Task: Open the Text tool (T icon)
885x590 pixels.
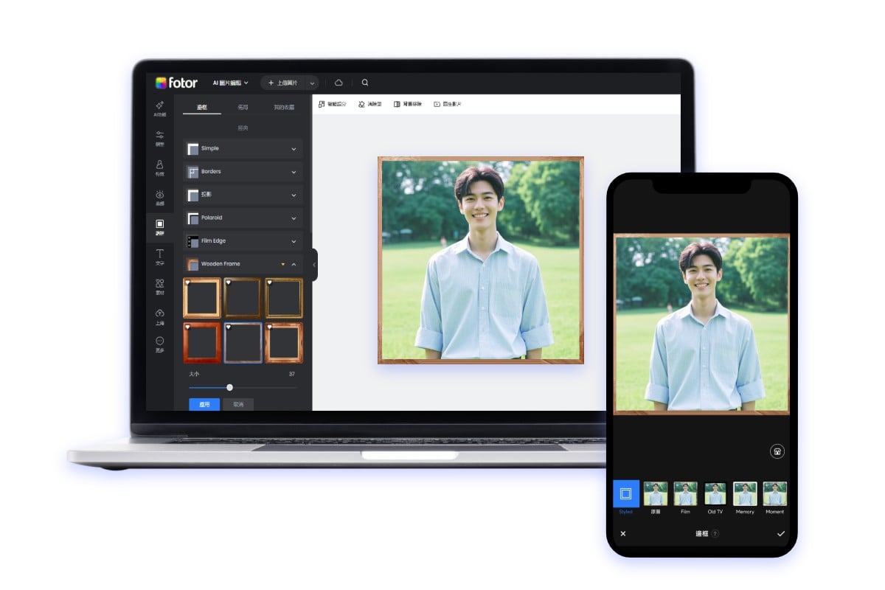Action: click(x=160, y=254)
